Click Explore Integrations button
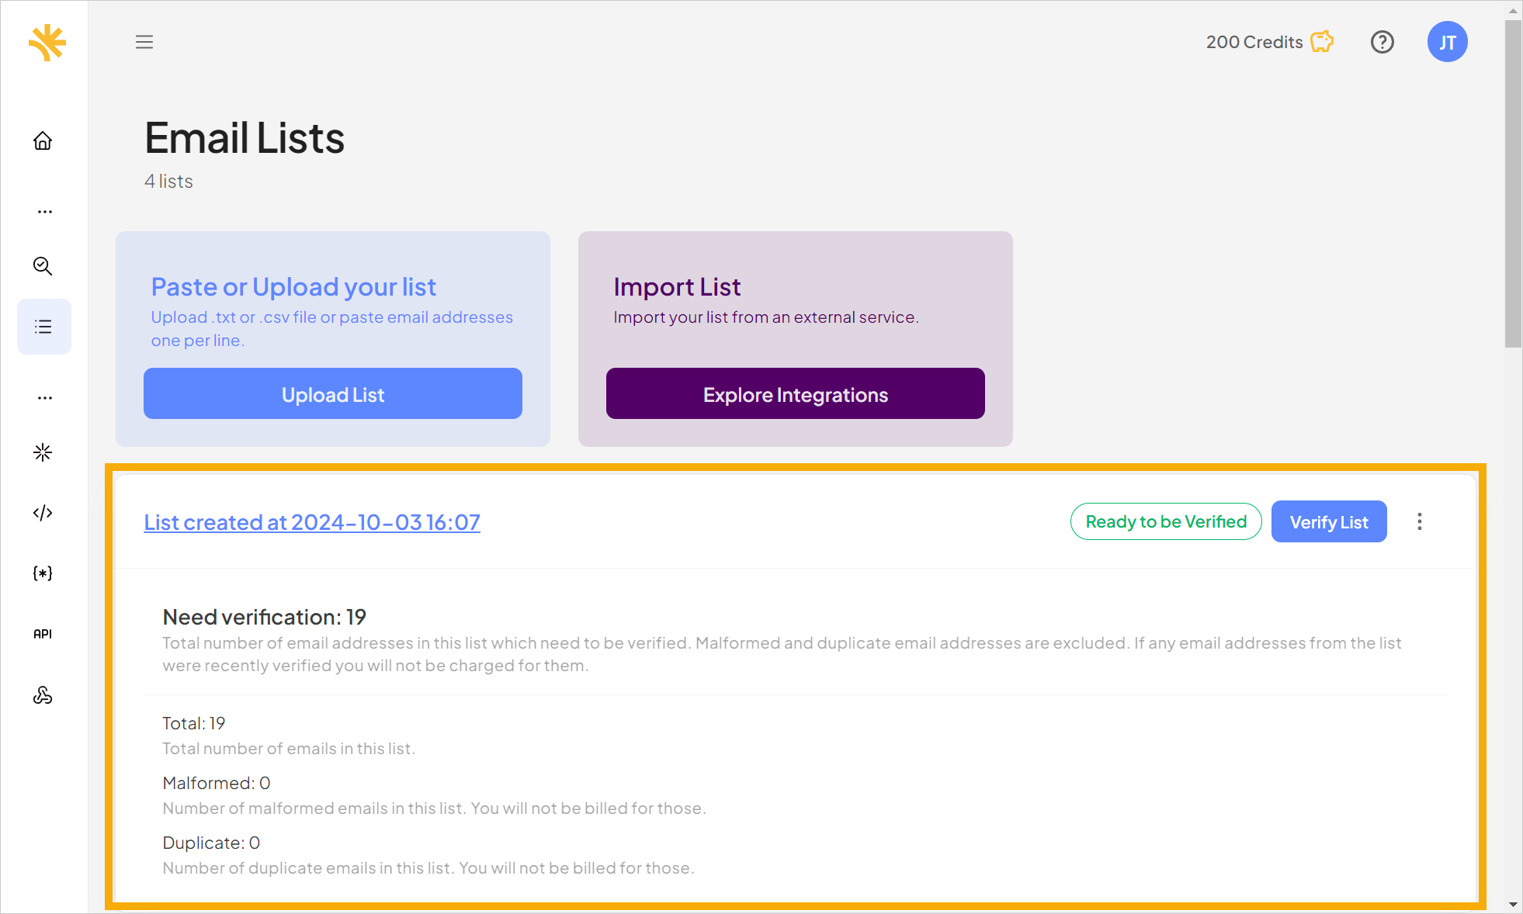Screen dimensions: 1523x914 point(795,393)
